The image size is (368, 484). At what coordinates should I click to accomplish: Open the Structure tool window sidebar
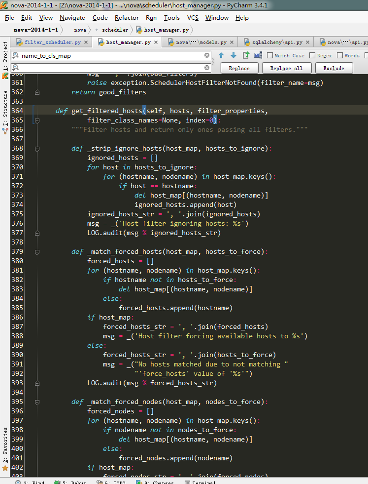[x=5, y=108]
